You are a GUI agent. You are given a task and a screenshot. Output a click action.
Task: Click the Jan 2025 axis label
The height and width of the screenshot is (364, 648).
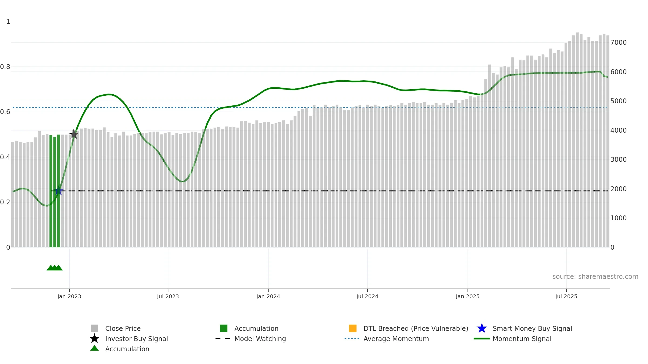coord(468,297)
